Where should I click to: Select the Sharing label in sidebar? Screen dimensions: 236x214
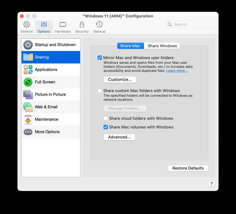pos(42,57)
